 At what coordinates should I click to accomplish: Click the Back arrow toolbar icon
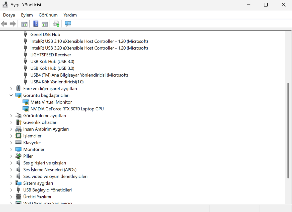click(4, 24)
